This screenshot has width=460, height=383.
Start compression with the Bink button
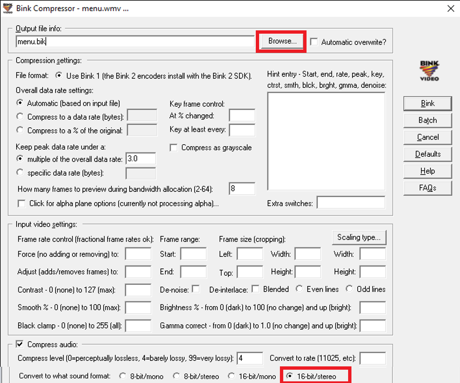pos(428,103)
